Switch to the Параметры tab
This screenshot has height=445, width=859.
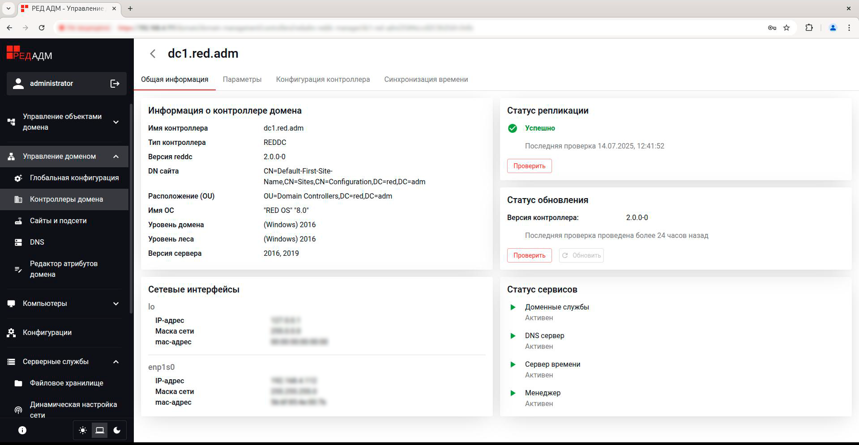click(242, 80)
